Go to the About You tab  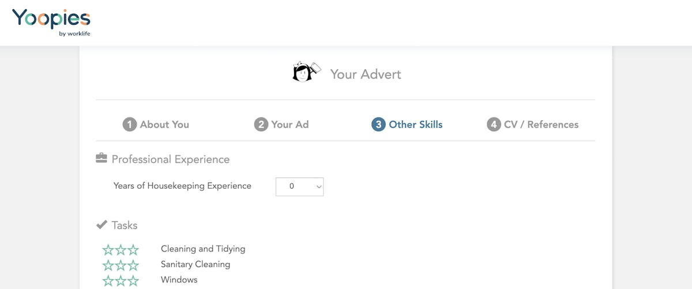[x=164, y=124]
